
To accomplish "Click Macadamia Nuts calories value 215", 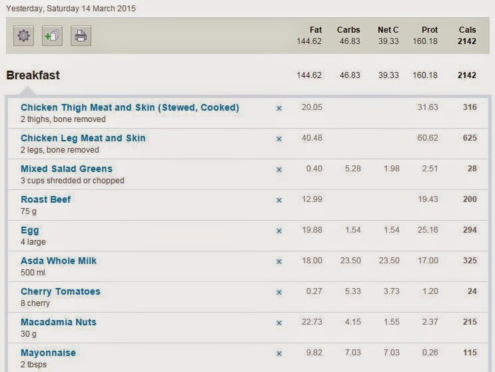I will pyautogui.click(x=470, y=322).
